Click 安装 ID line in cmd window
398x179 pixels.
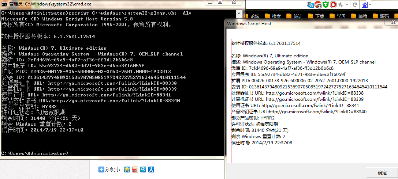click(x=93, y=77)
